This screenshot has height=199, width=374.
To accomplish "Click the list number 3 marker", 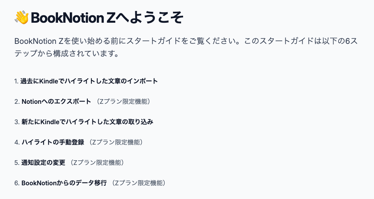I will click(x=17, y=122).
